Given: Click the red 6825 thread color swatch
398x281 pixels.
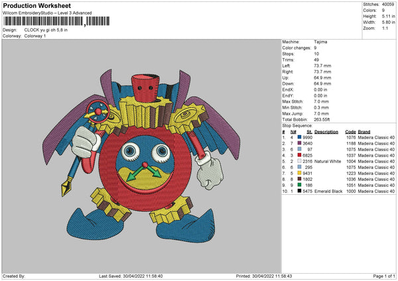Looking at the screenshot, I should pos(299,155).
